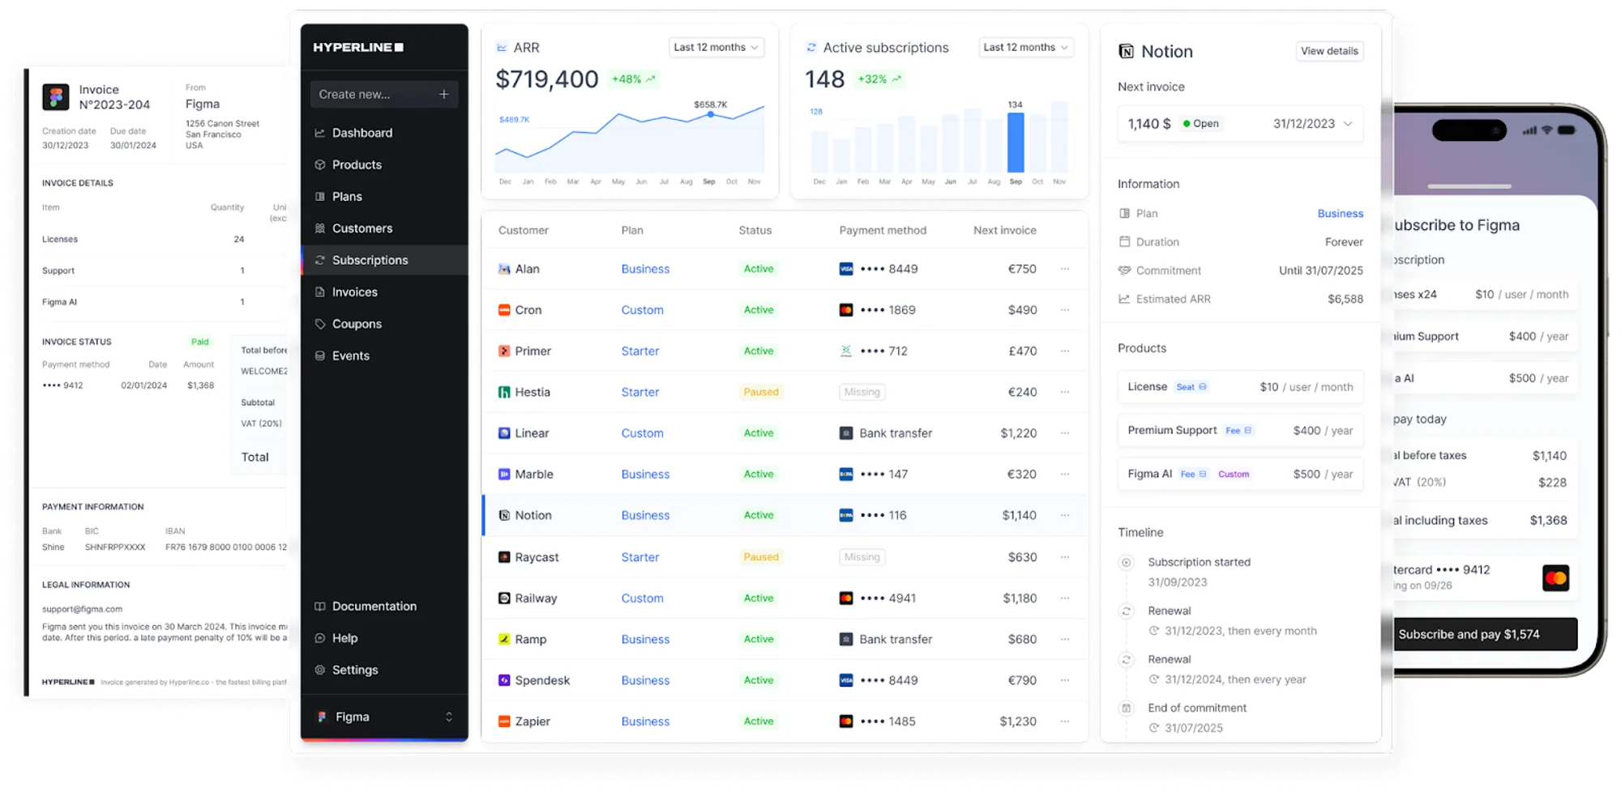Open ARR Last 12 months dropdown
Screen dimensions: 1621x792
pyautogui.click(x=716, y=47)
